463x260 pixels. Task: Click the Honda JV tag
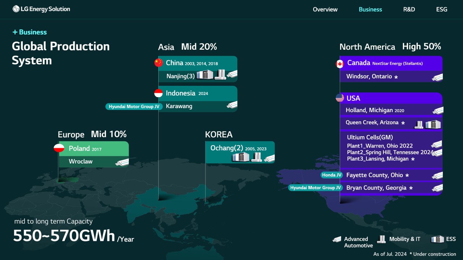332,175
